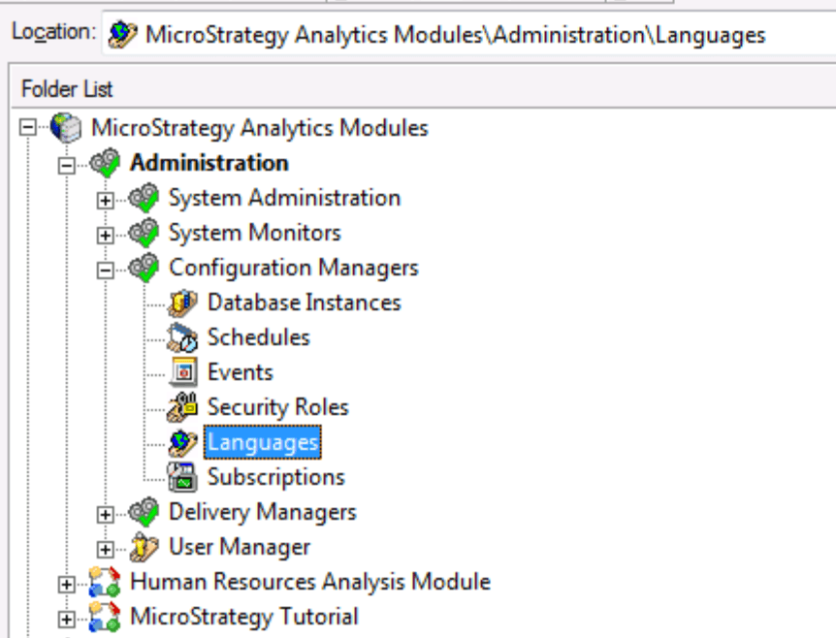The image size is (836, 638).
Task: Expand the MicroStrategy Tutorial project node
Action: click(x=67, y=619)
